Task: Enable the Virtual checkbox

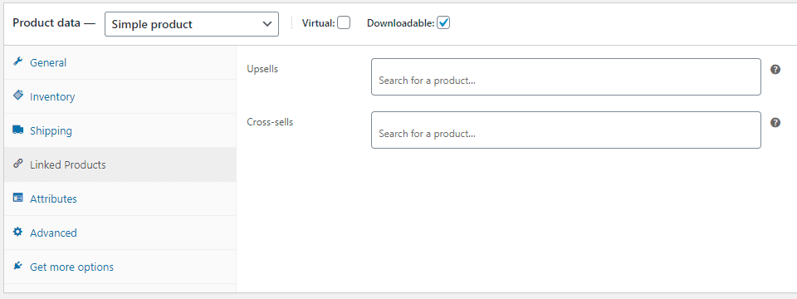Action: point(344,23)
